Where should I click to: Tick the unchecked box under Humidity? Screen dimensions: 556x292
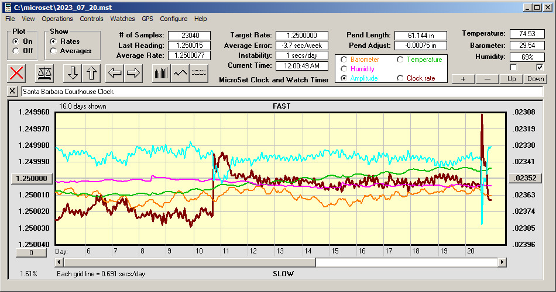513,67
